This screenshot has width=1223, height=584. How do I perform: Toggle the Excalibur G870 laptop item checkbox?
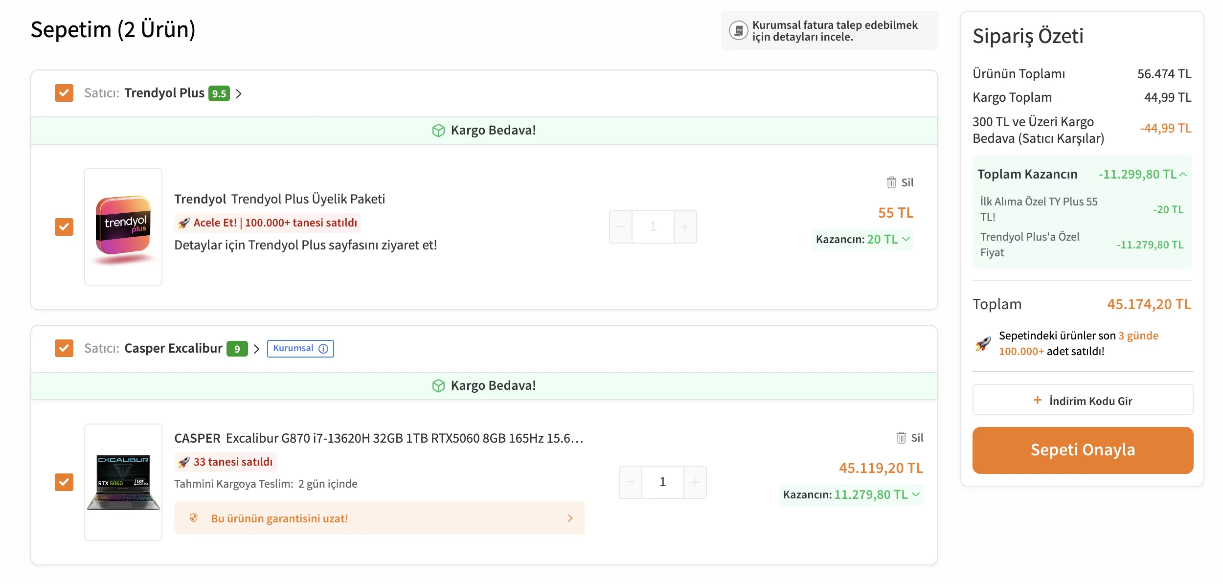pos(64,482)
